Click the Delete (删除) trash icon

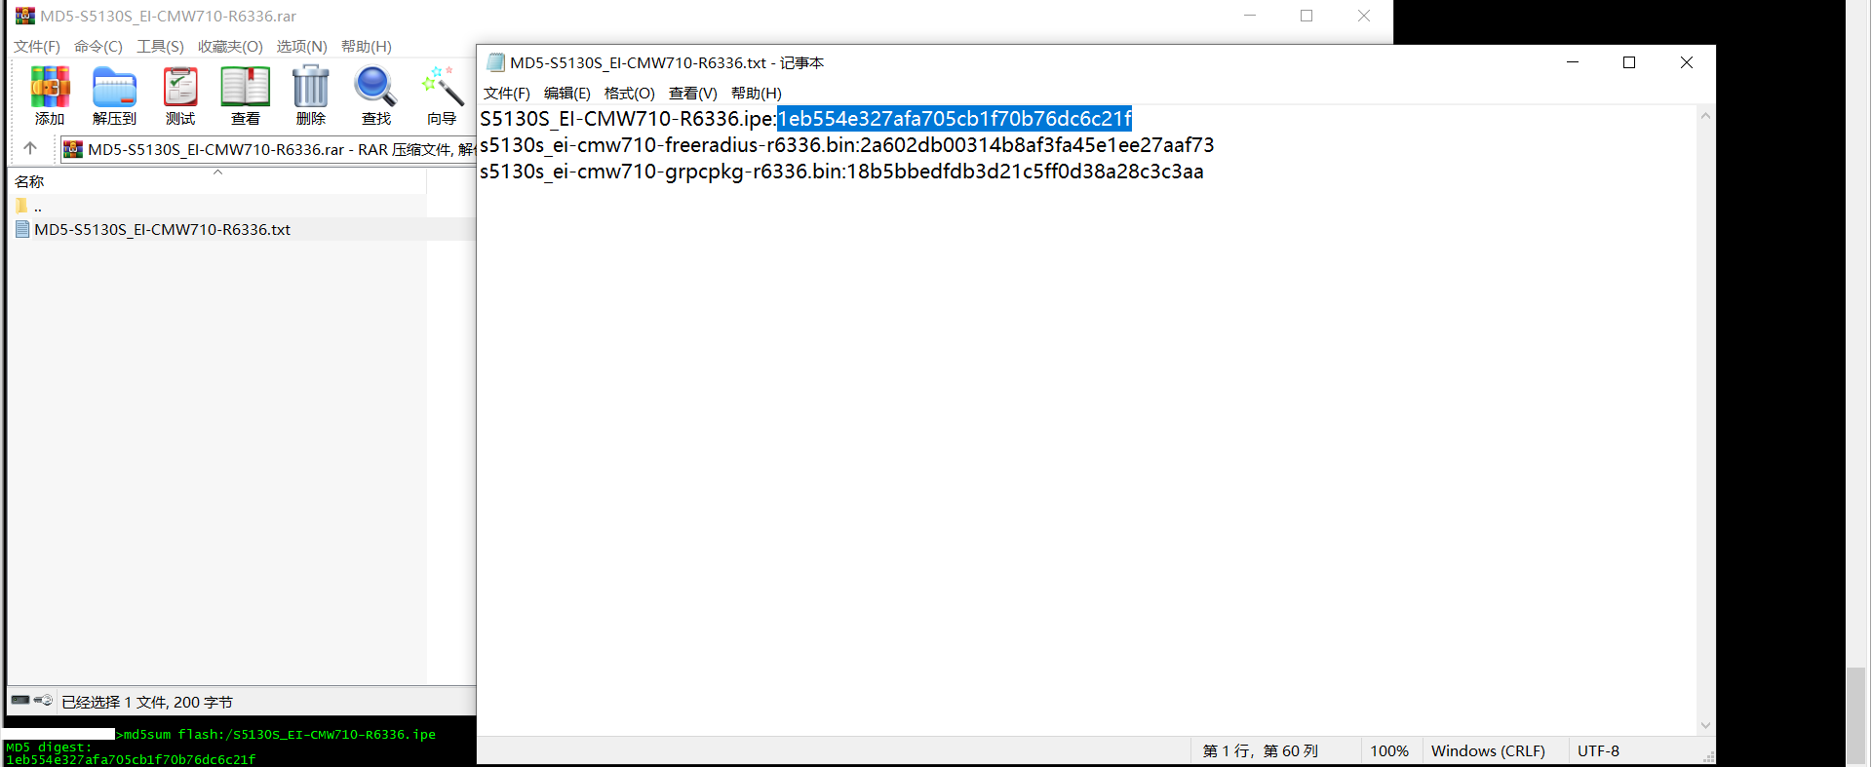[310, 96]
